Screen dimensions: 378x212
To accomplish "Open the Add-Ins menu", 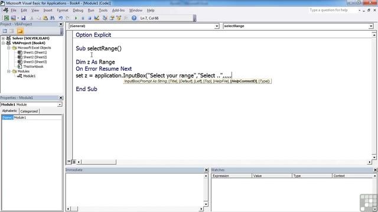I will (x=118, y=11).
